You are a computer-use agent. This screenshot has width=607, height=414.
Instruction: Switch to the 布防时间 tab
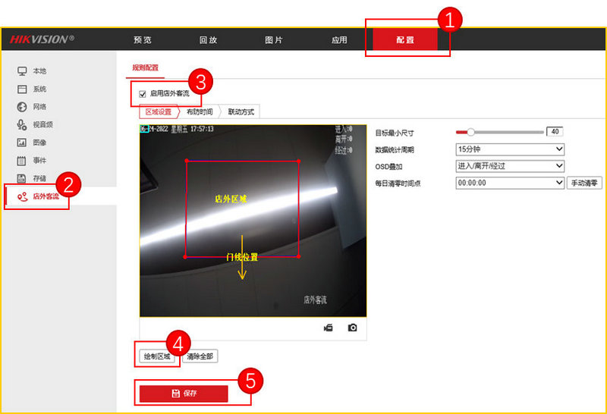tap(200, 111)
